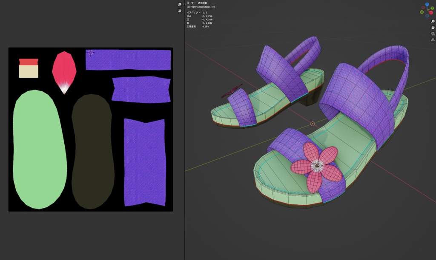Screen dimensions: 436x260
Task: Select the pink petal UV island
Action: click(64, 69)
